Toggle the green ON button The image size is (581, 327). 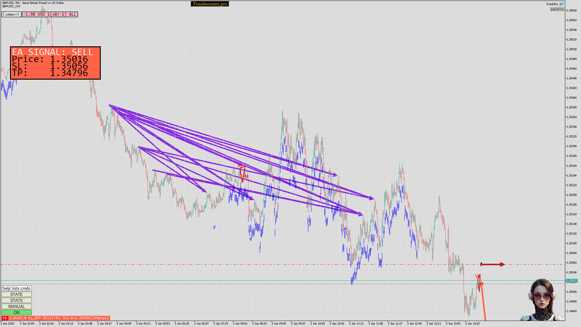[x=16, y=312]
